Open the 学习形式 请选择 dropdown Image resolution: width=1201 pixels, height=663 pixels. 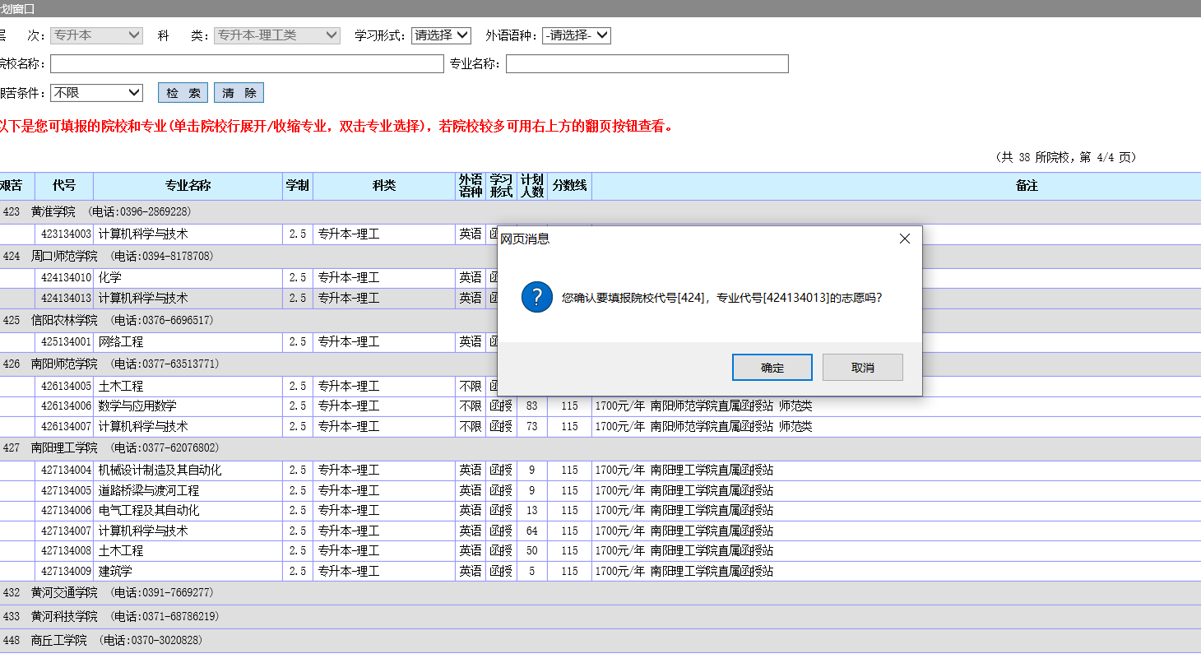pos(441,35)
